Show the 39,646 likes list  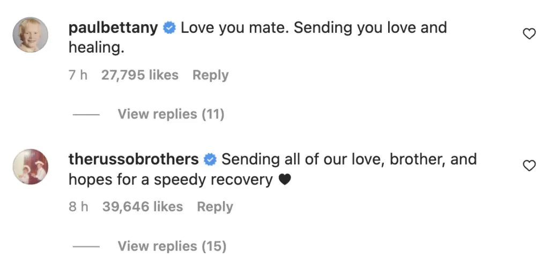(x=142, y=207)
